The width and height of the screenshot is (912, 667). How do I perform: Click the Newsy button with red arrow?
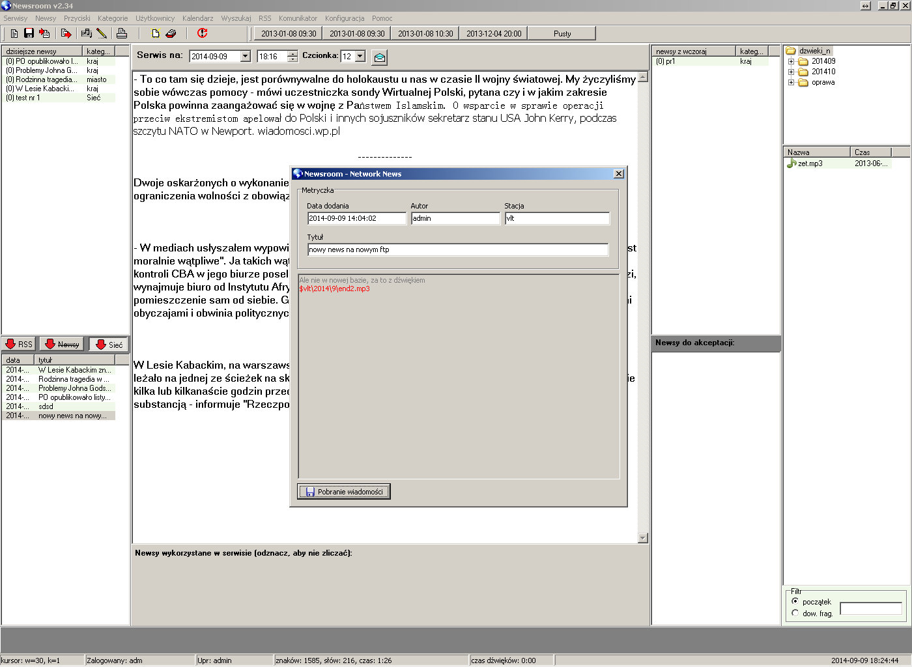62,344
